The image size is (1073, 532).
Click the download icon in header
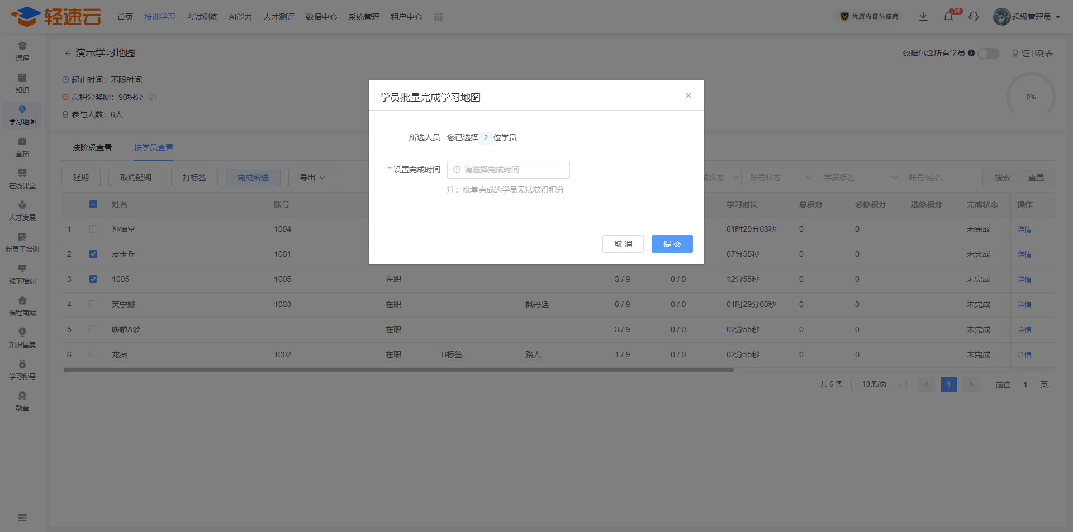coord(923,17)
